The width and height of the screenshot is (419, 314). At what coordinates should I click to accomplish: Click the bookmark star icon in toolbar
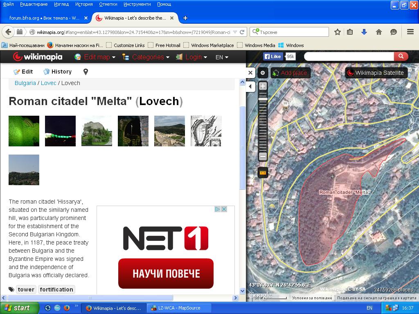point(338,32)
